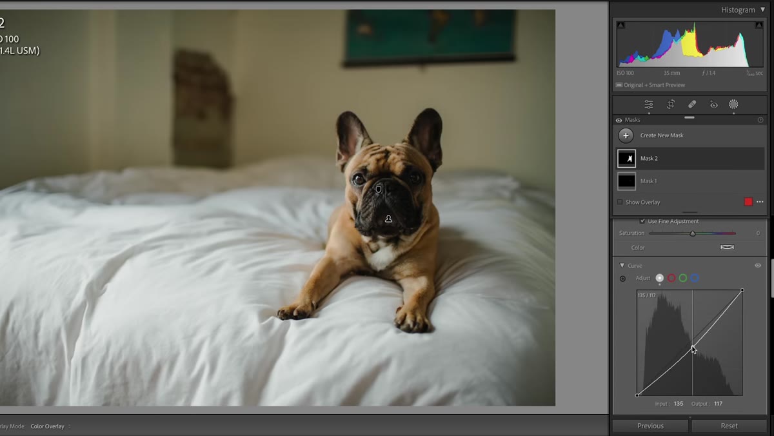Collapse the Curve section triangle

click(x=622, y=266)
